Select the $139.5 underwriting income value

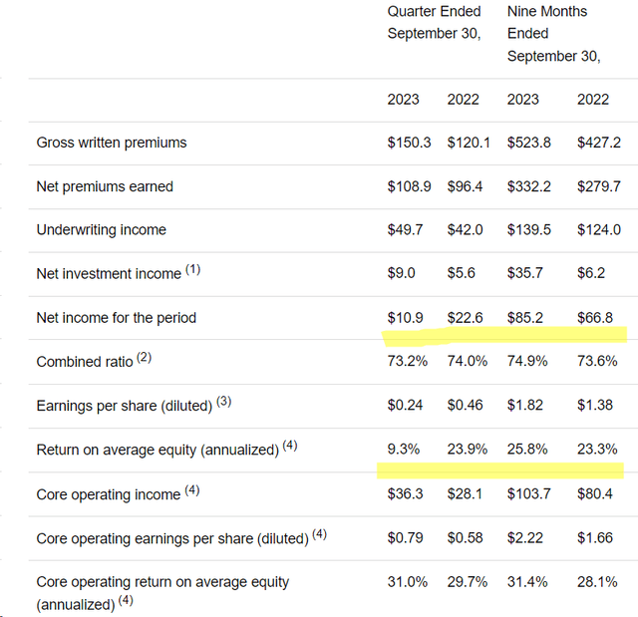[529, 230]
